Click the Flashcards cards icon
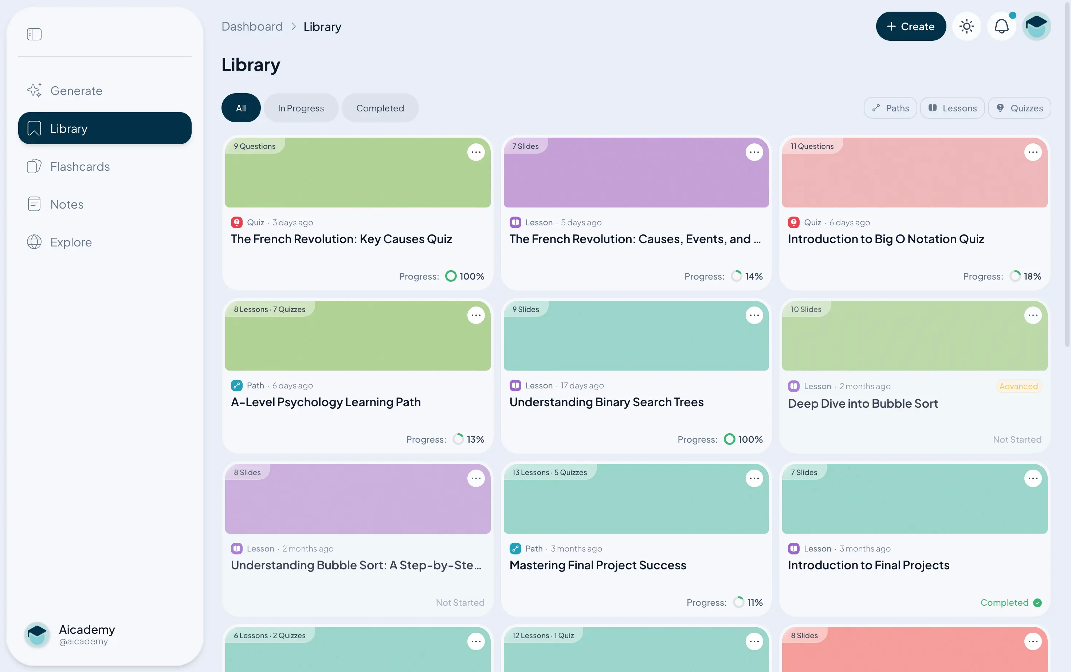 (34, 166)
